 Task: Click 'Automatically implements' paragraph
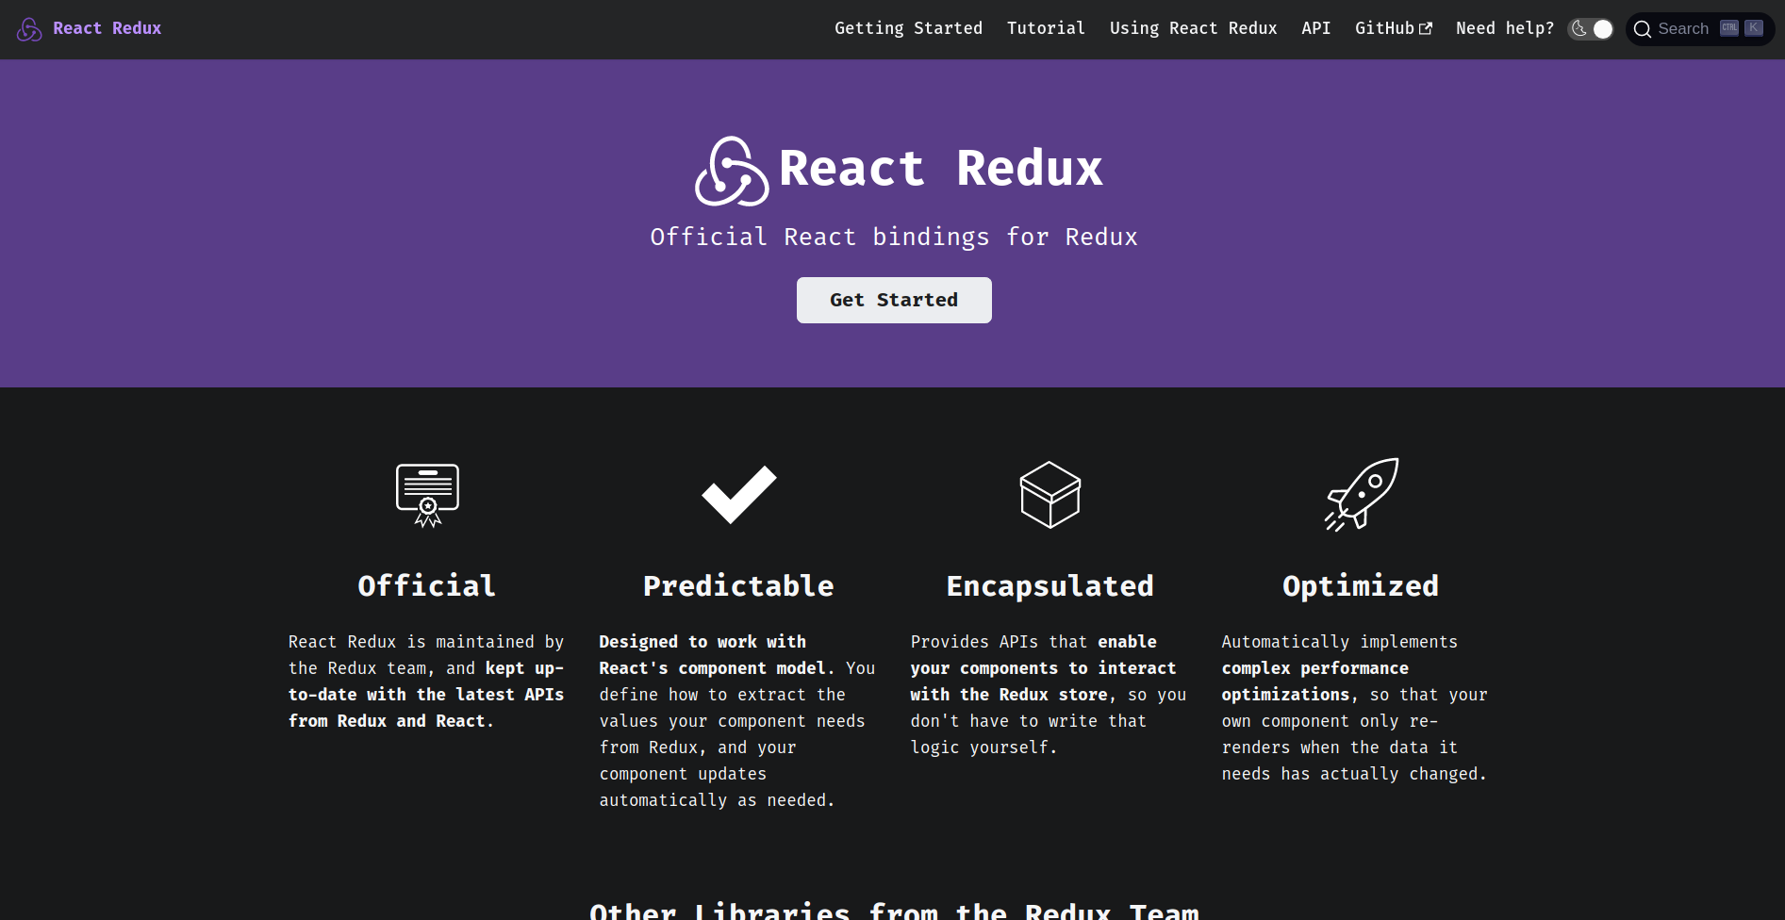tap(1355, 707)
